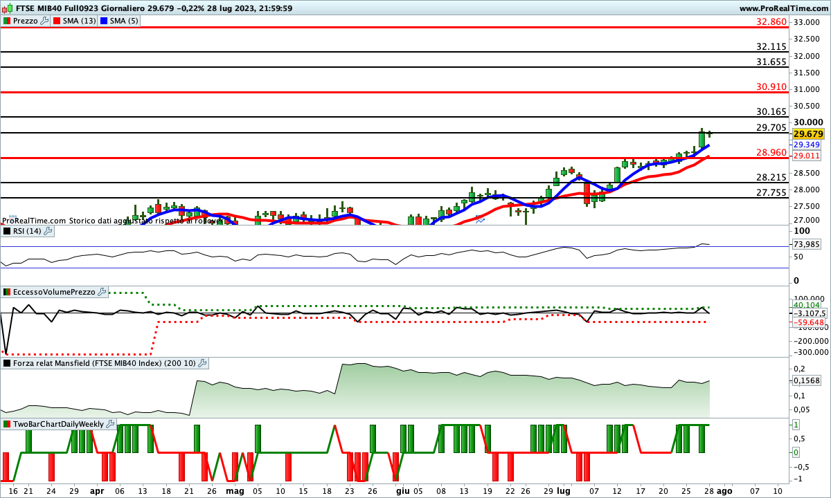Click the RSI (14) black color swatch

[7, 231]
